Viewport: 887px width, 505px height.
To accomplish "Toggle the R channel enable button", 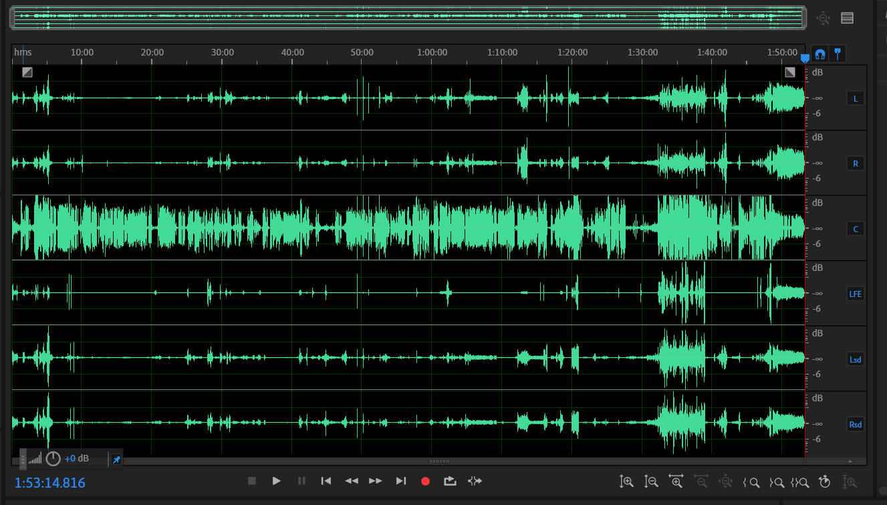I will tap(855, 163).
